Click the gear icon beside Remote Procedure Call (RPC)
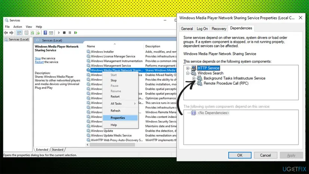Viewport: 309px width, 174px height. tap(200, 83)
